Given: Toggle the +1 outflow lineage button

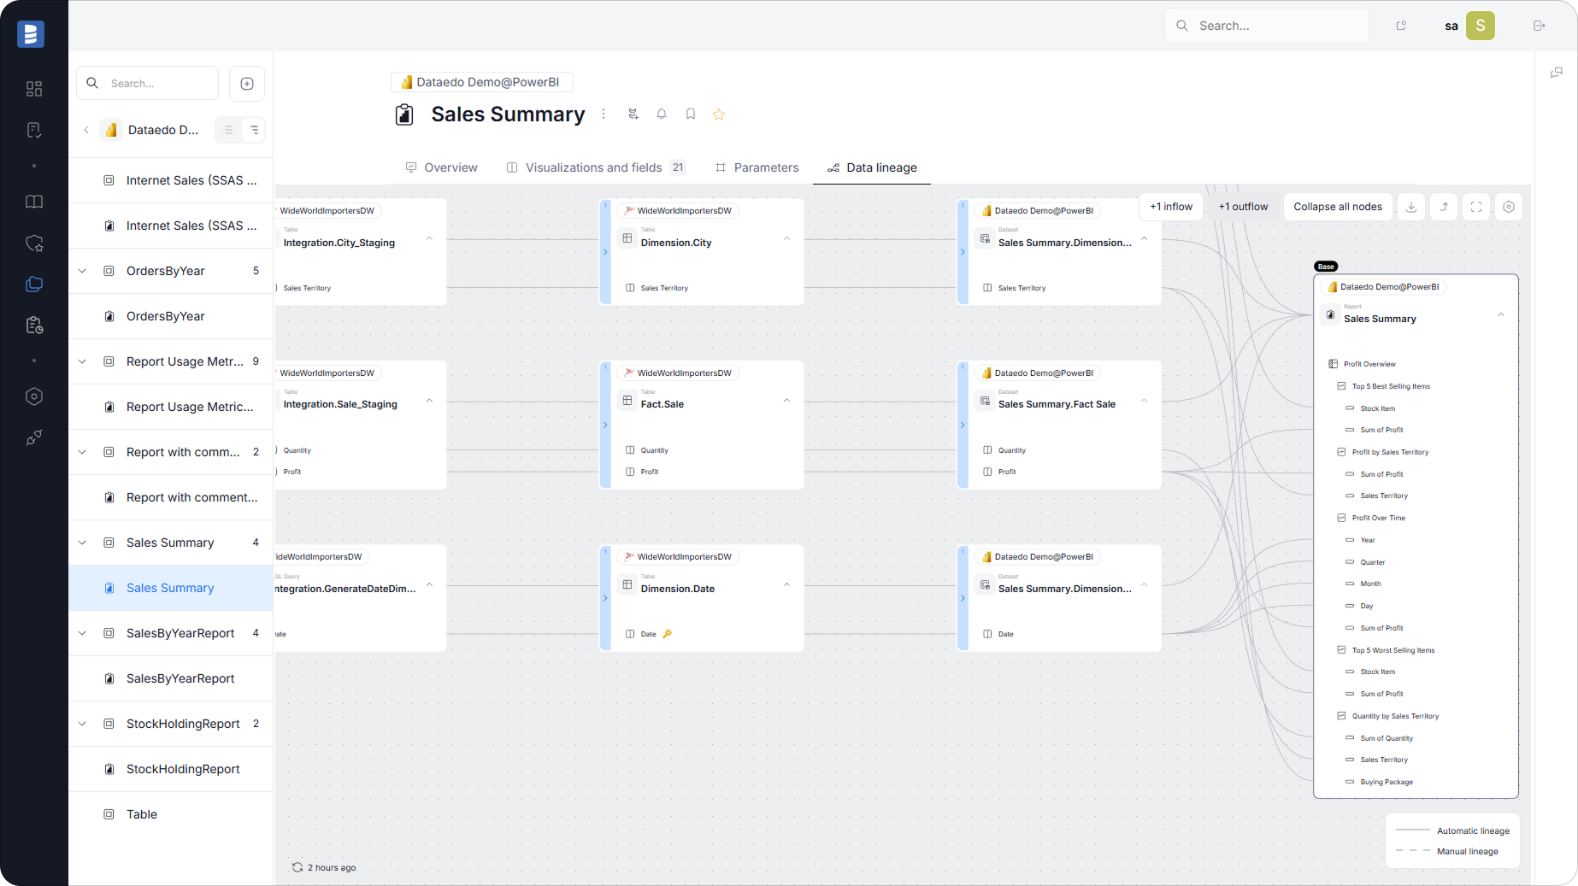Looking at the screenshot, I should [1243, 207].
